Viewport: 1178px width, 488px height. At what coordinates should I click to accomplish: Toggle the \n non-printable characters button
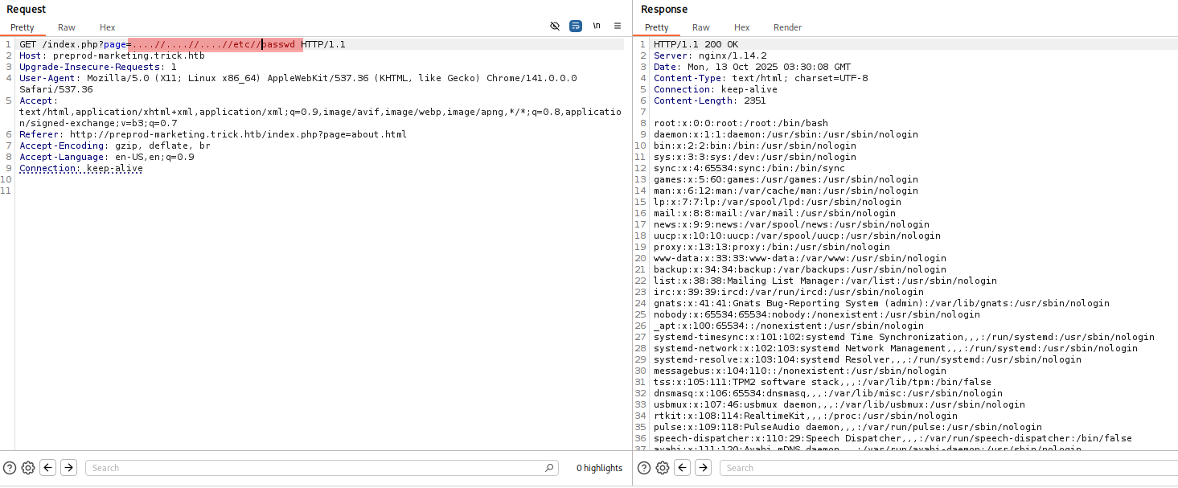coord(597,26)
